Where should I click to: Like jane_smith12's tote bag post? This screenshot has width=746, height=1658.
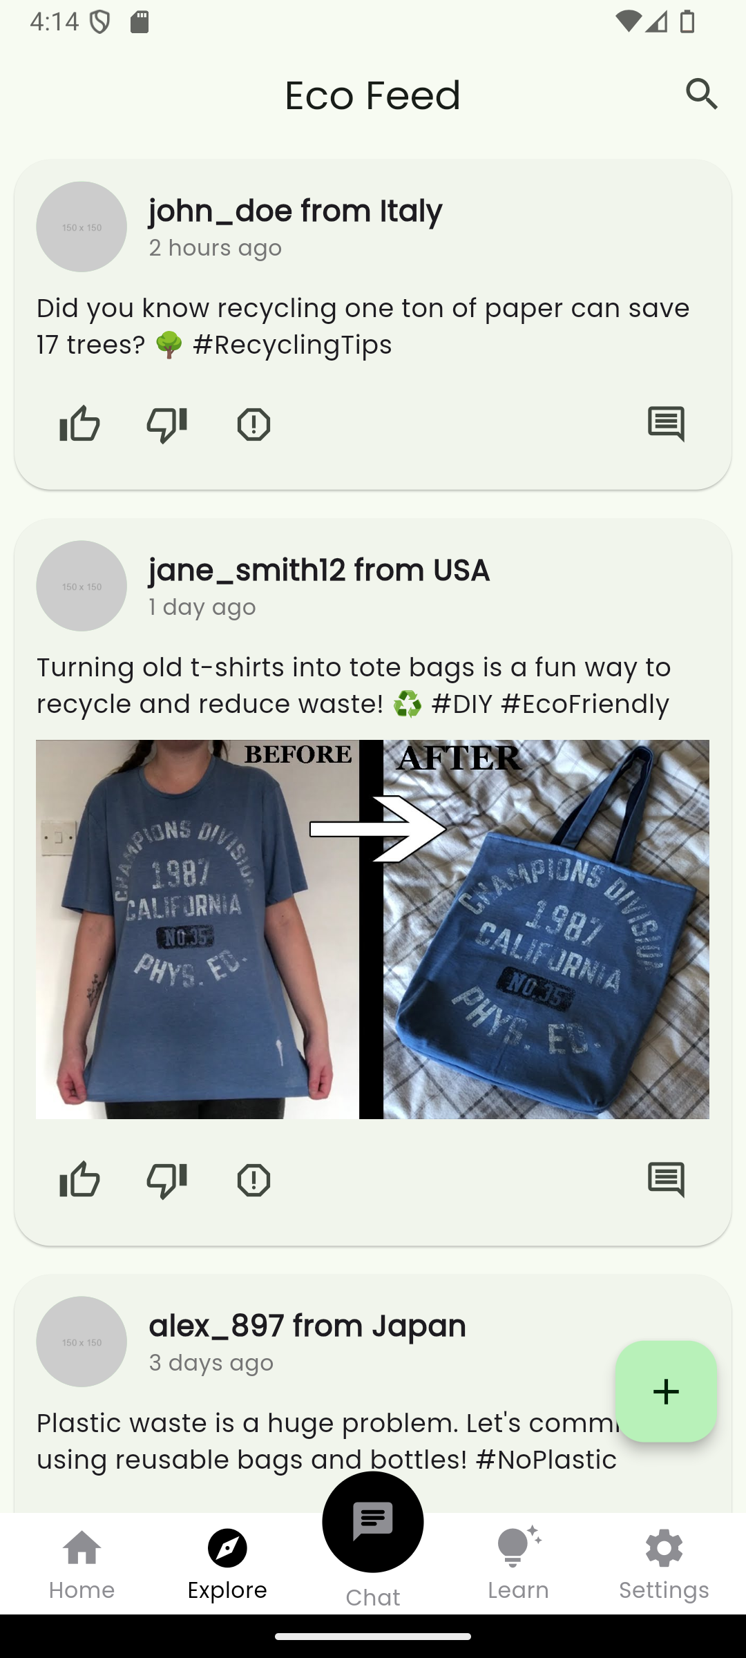click(x=79, y=1179)
